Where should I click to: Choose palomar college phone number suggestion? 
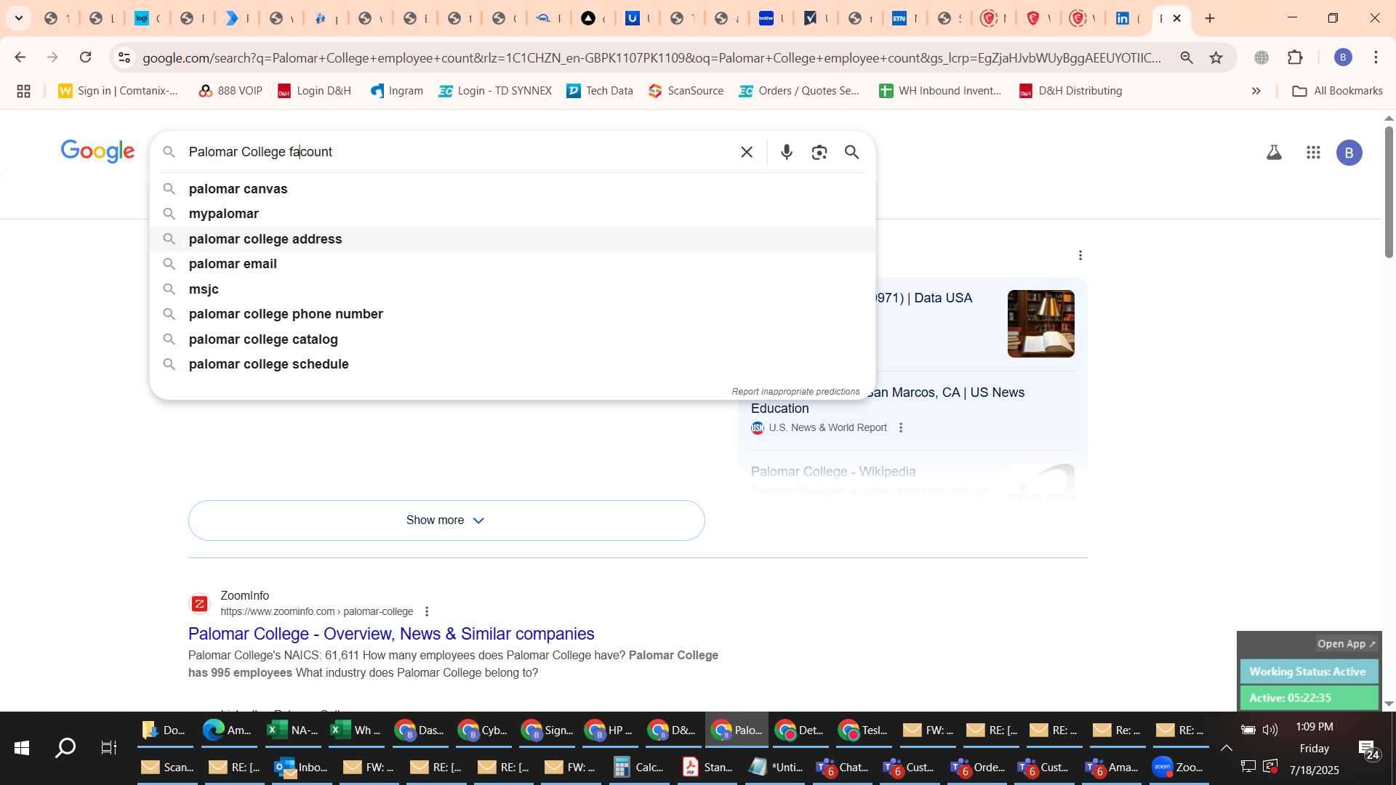513,314
